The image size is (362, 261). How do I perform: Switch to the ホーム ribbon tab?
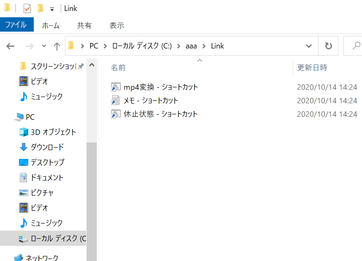pos(51,25)
